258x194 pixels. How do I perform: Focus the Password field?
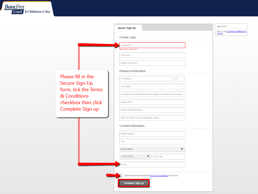152,55
